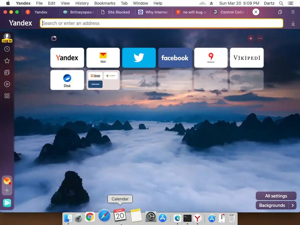
Task: Click the search or address input field
Action: point(161,23)
